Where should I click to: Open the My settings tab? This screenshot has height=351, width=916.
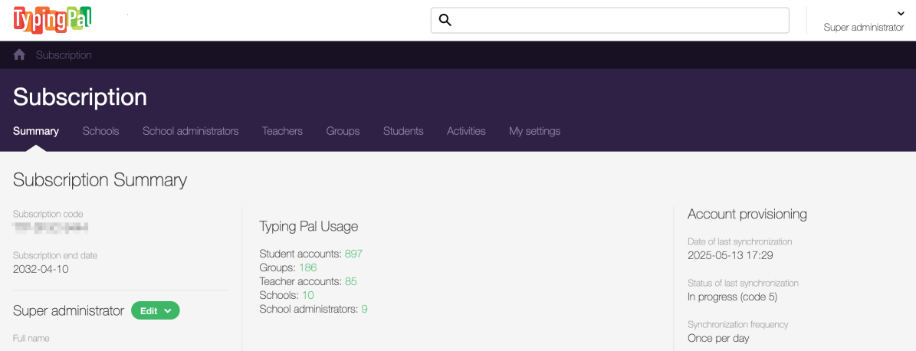click(x=534, y=131)
